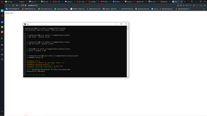Screen dimensions: 207x116
Task: Open the Korea police new bookmark
Action: pos(45,9)
